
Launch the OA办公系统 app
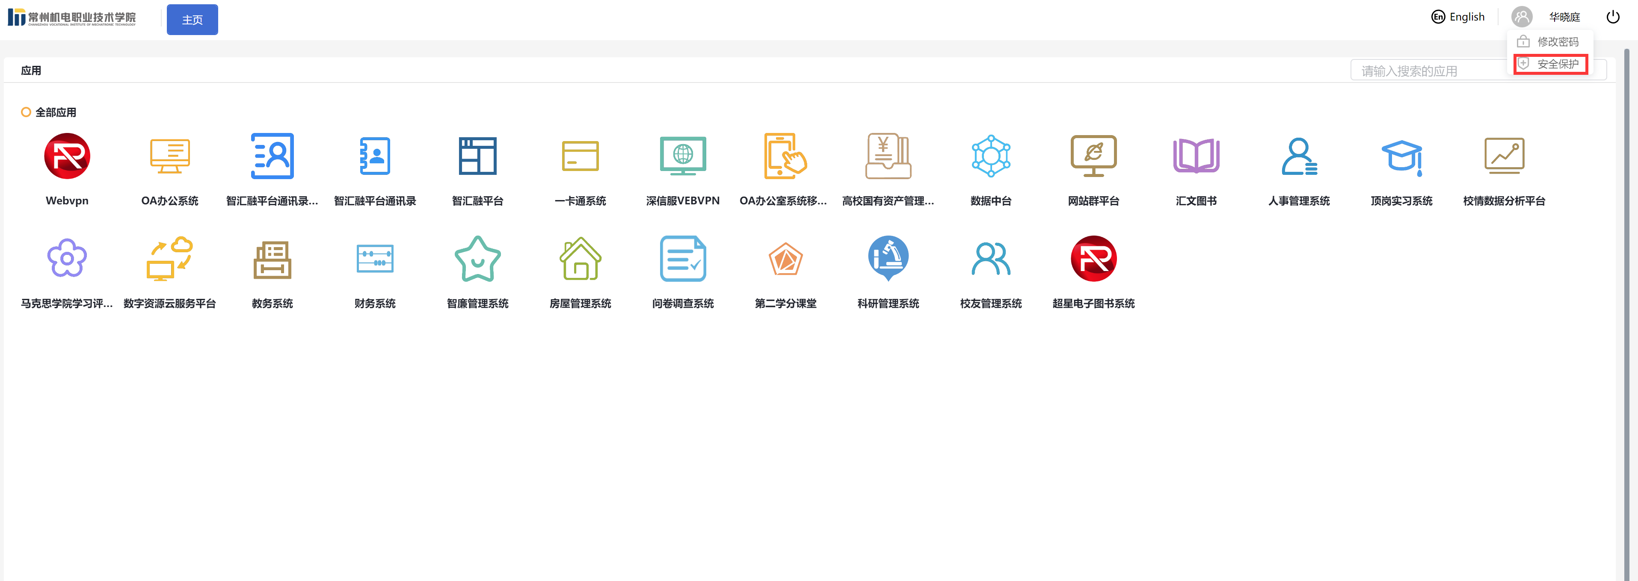170,156
